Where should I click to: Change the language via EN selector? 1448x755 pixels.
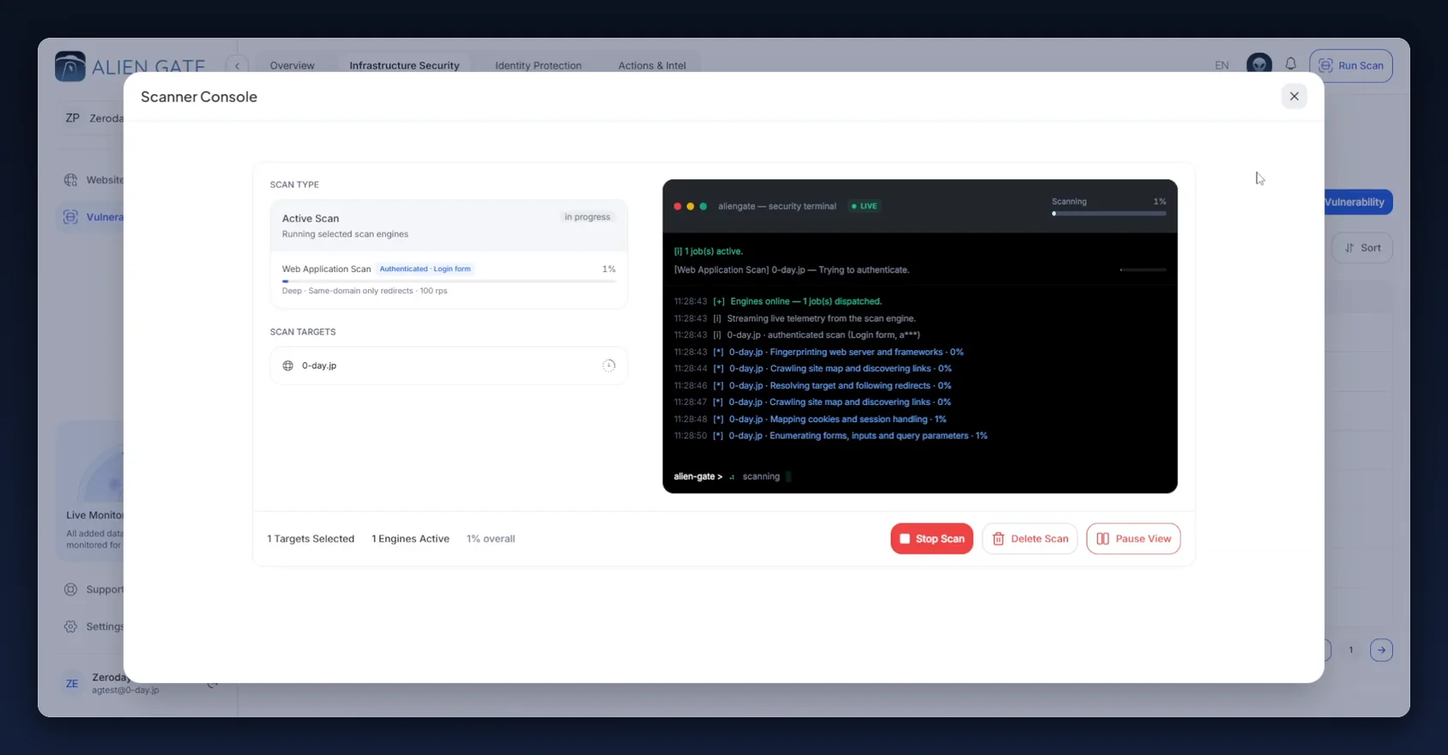click(x=1222, y=65)
